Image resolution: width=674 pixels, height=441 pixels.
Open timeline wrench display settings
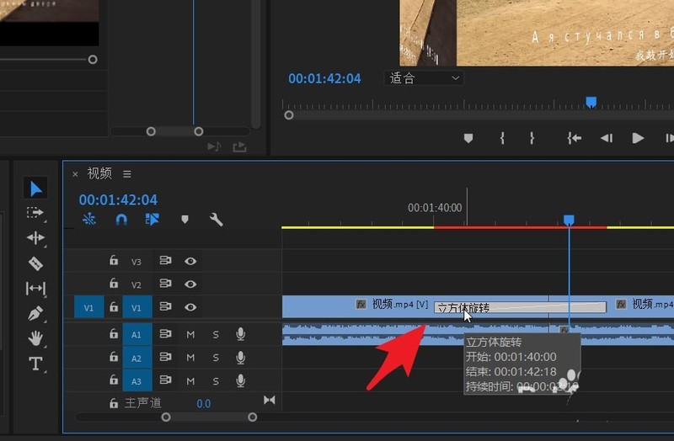[216, 220]
